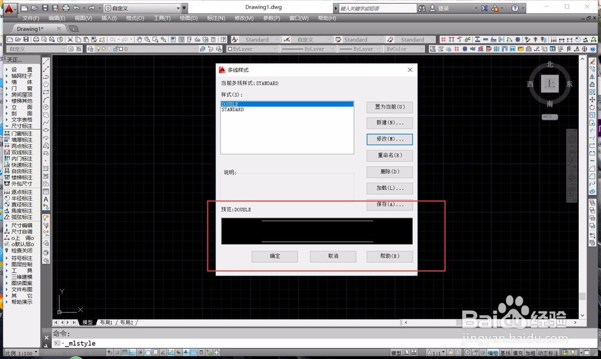Select the Pan hand tool icon
Image resolution: width=601 pixels, height=359 pixels.
coord(139,40)
